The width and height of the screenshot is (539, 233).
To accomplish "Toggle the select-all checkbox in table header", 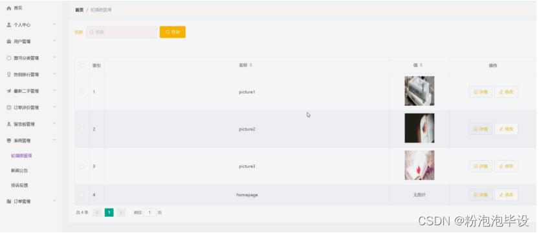I will pos(82,65).
